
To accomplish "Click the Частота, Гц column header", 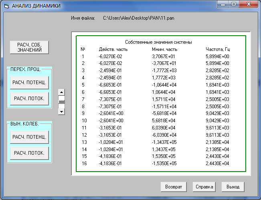I will (x=218, y=49).
